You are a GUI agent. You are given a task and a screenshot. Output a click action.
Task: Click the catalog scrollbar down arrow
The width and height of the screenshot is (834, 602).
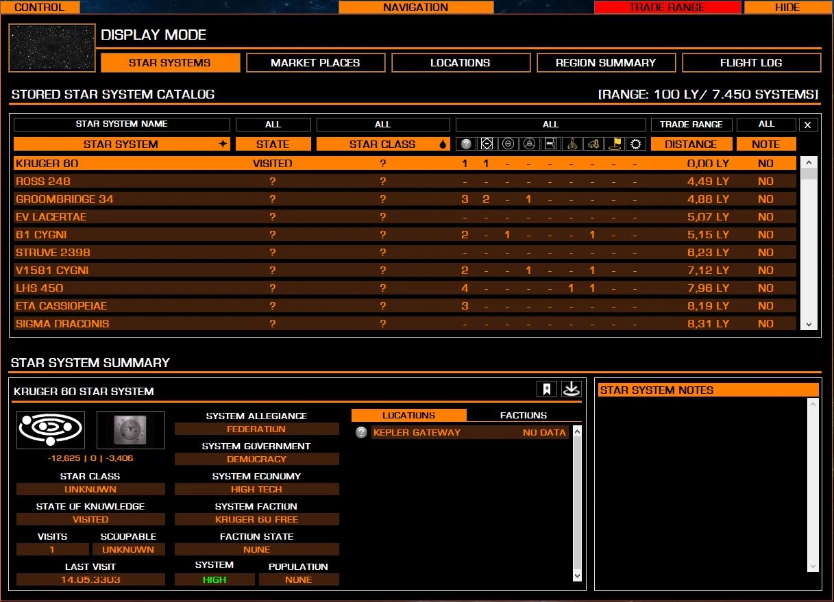point(809,325)
